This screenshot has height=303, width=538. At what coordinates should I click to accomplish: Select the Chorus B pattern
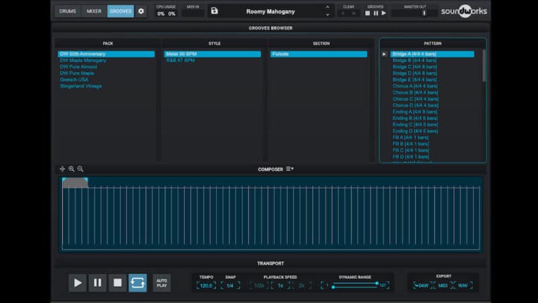pyautogui.click(x=432, y=92)
